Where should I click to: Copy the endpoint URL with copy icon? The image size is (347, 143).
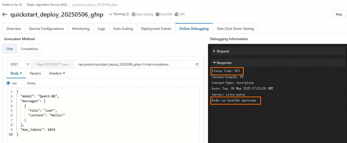point(197,64)
